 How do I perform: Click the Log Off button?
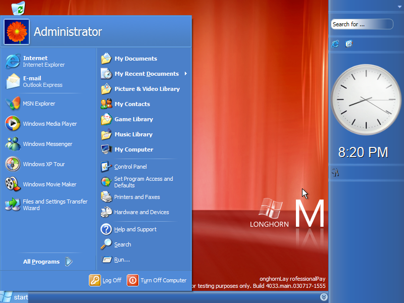pyautogui.click(x=106, y=280)
